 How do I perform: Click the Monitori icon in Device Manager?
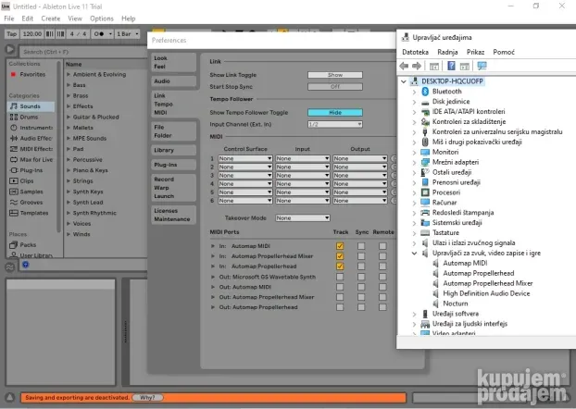pyautogui.click(x=425, y=152)
